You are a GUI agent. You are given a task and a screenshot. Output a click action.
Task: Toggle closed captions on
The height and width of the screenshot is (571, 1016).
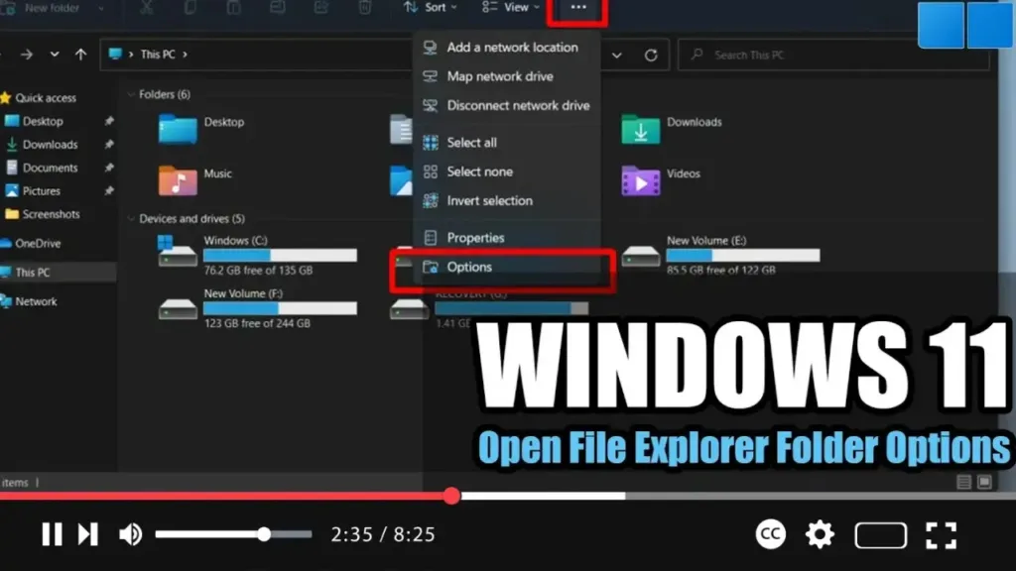click(771, 535)
